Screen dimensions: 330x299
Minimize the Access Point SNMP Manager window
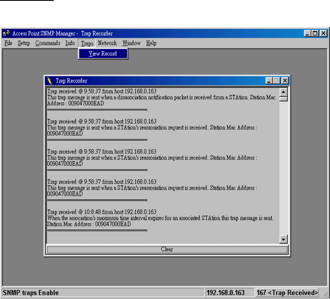307,34
